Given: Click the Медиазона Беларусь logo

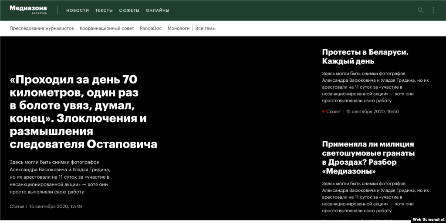Looking at the screenshot, I should (x=28, y=10).
